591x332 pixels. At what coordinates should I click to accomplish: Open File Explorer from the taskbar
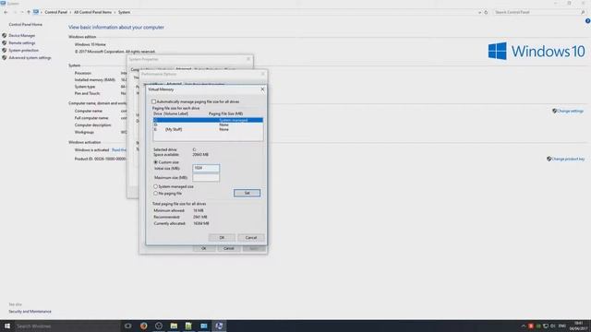point(174,326)
